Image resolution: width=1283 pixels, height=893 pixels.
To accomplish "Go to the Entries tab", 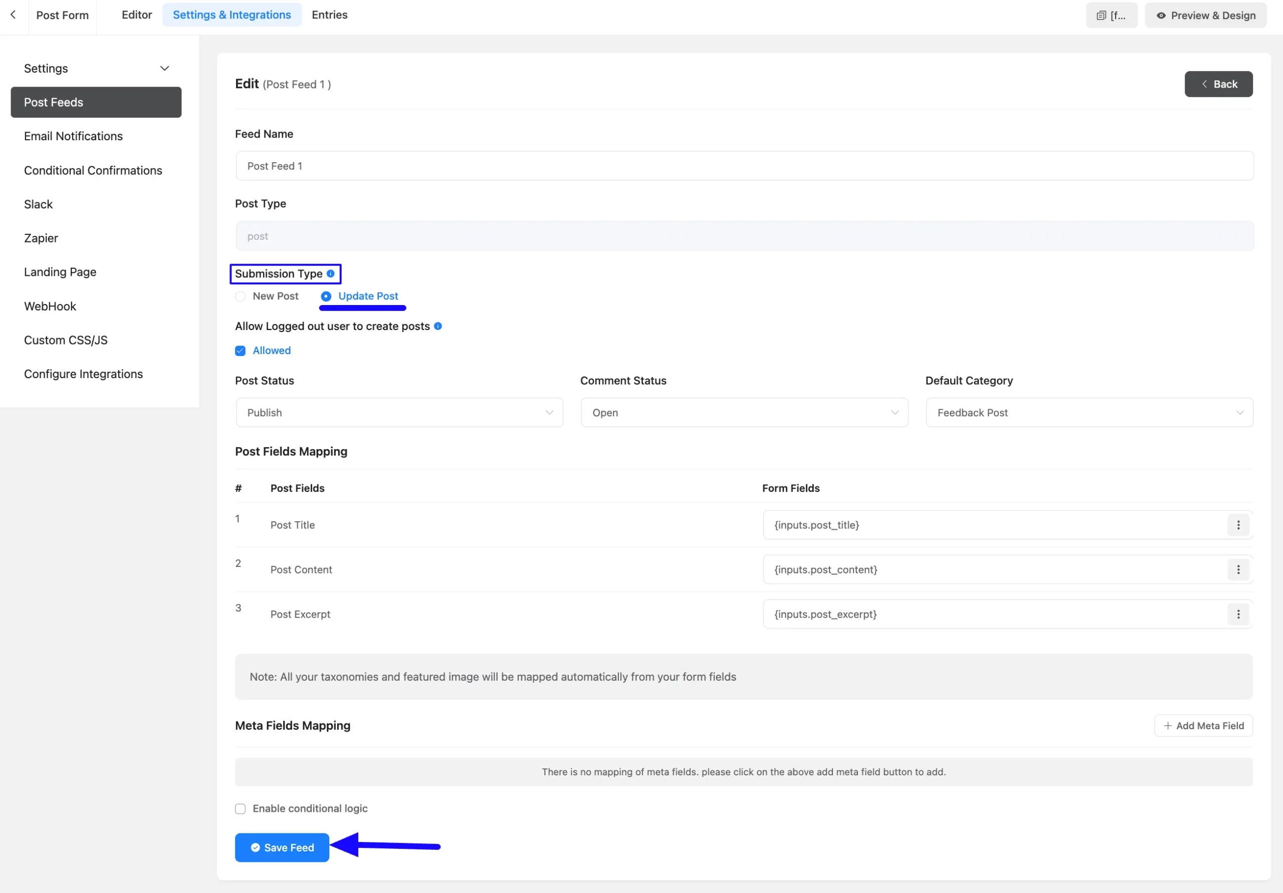I will [x=330, y=15].
